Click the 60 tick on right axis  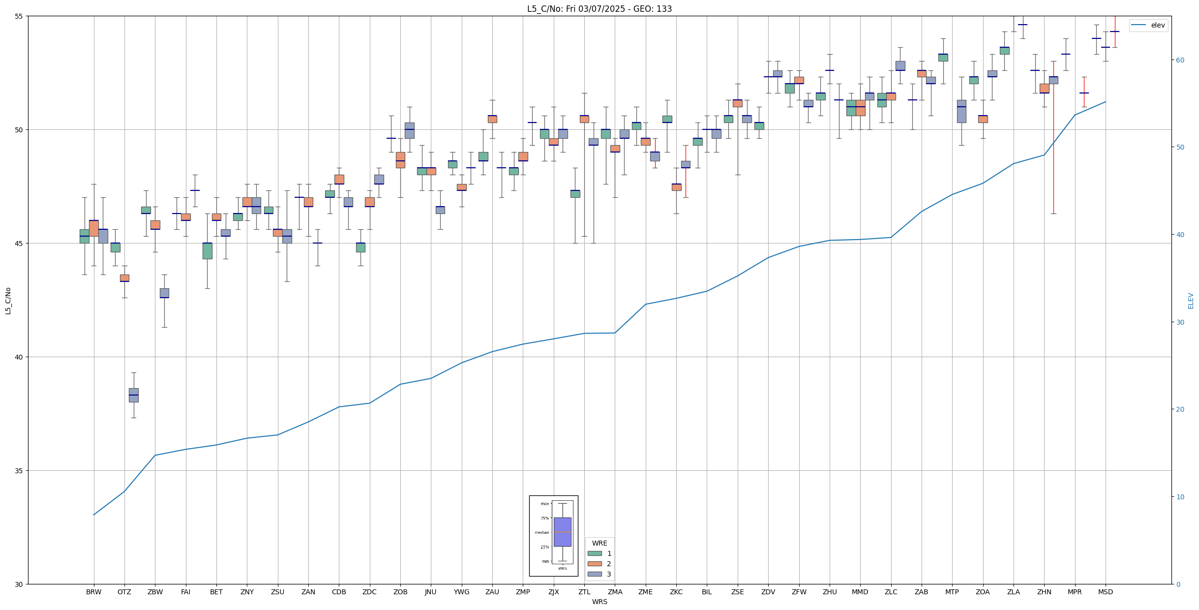click(1179, 60)
